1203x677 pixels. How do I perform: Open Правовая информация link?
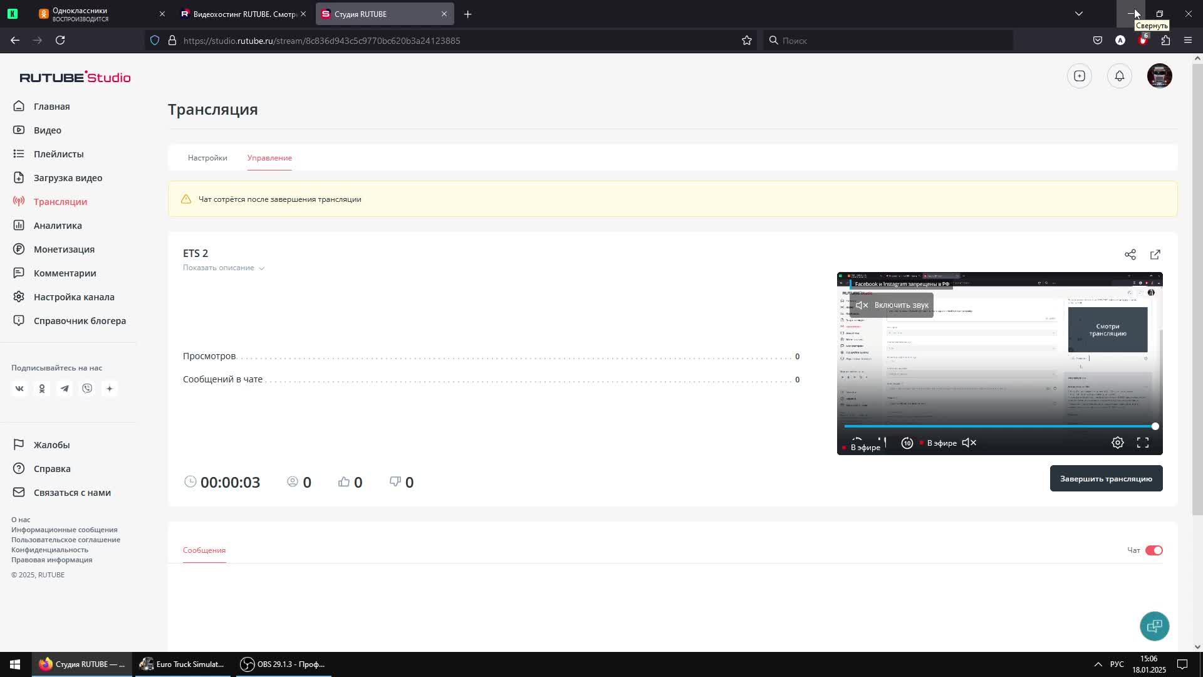[x=51, y=560]
